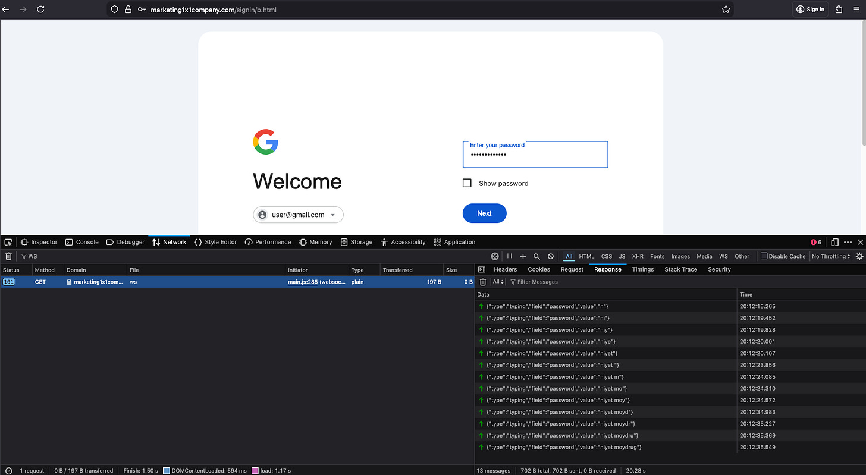Click the key saved-logins icon in address bar
This screenshot has height=475, width=866.
click(142, 10)
